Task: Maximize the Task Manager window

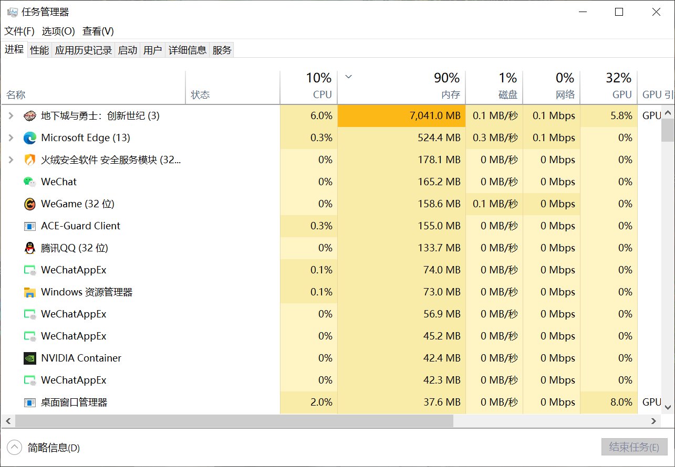Action: click(619, 12)
